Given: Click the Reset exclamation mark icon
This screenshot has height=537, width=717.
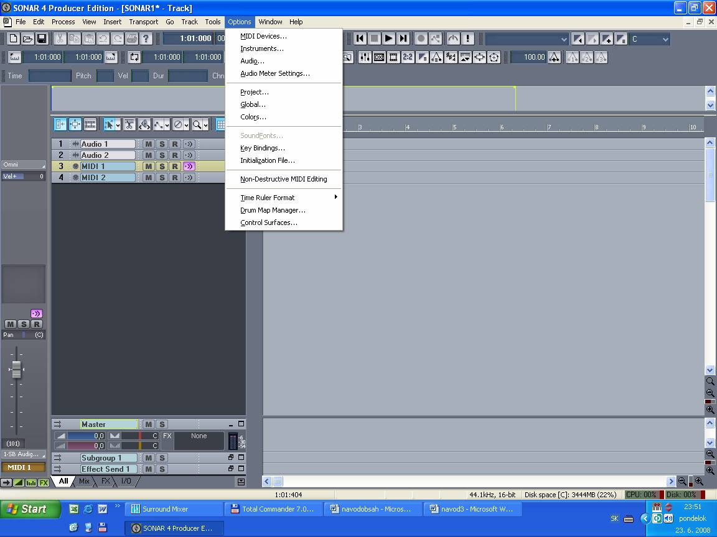Looking at the screenshot, I should coord(467,39).
